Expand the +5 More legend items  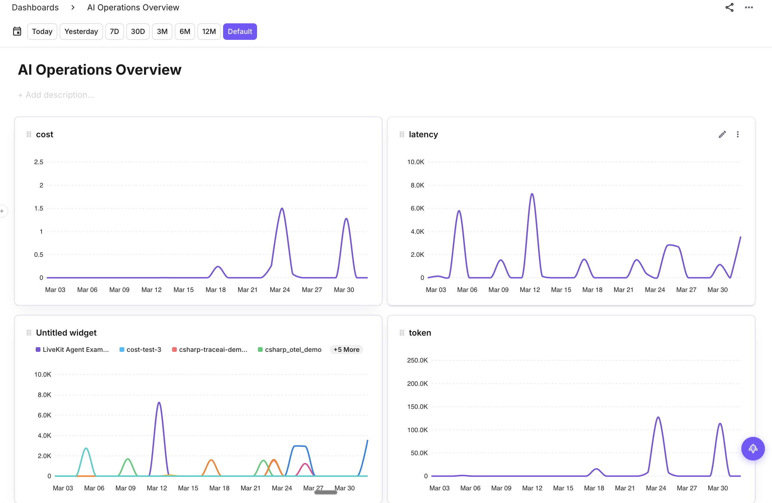(346, 350)
